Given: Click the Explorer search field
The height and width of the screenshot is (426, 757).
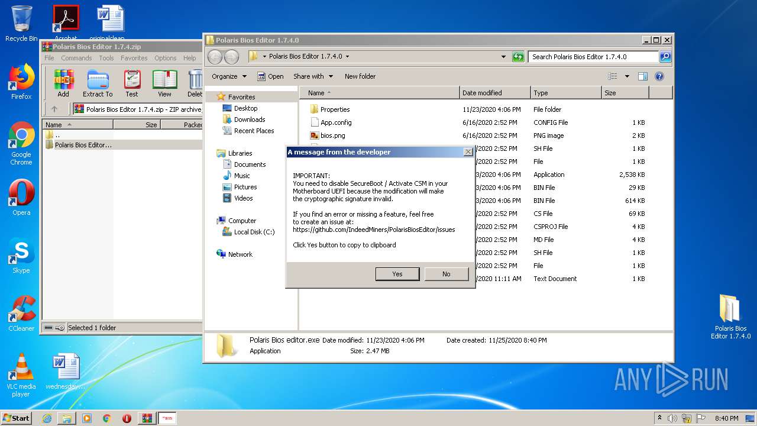Looking at the screenshot, I should [x=593, y=57].
